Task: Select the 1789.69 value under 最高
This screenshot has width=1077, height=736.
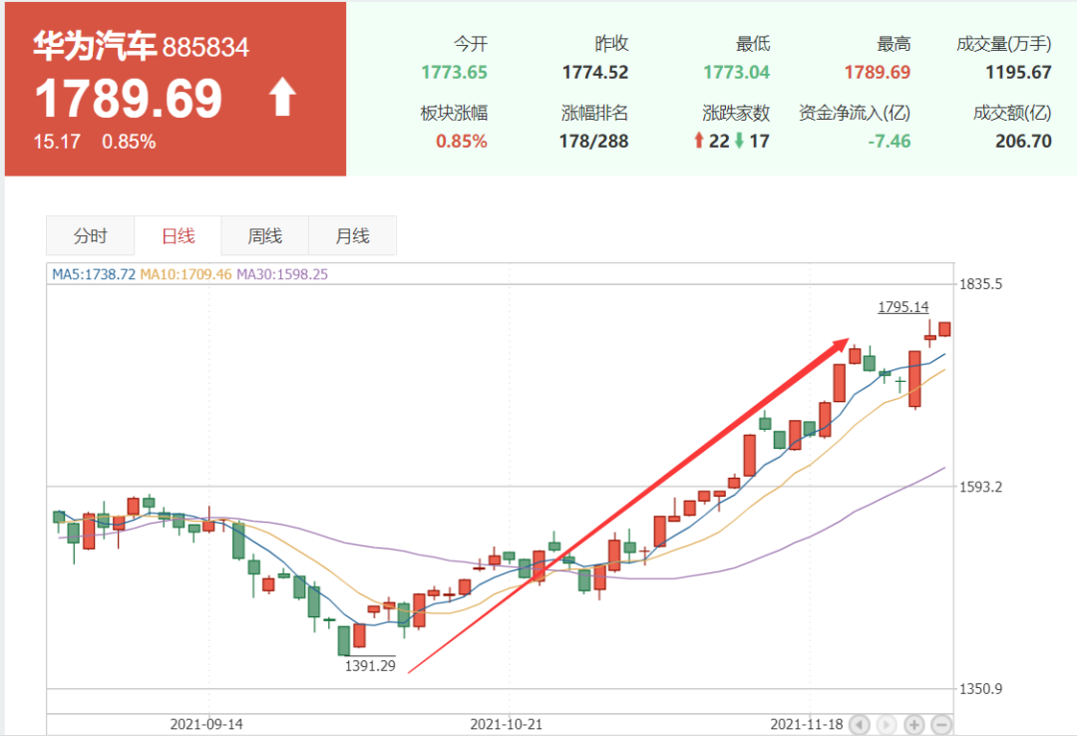Action: [878, 72]
